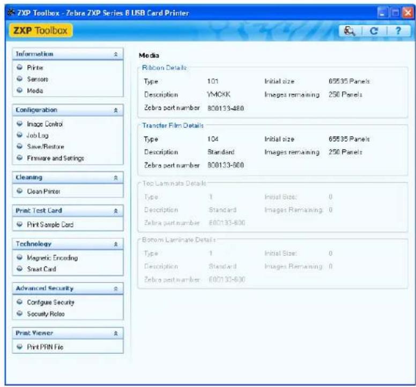
Task: Click ribbon type value 101
Action: (213, 81)
